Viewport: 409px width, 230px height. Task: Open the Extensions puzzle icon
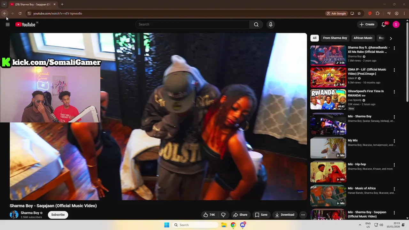tap(378, 13)
